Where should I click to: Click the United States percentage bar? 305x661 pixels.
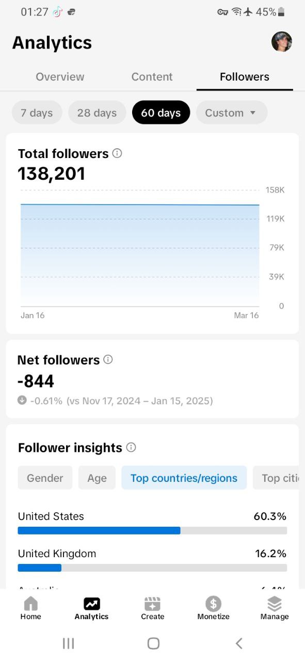coord(152,530)
